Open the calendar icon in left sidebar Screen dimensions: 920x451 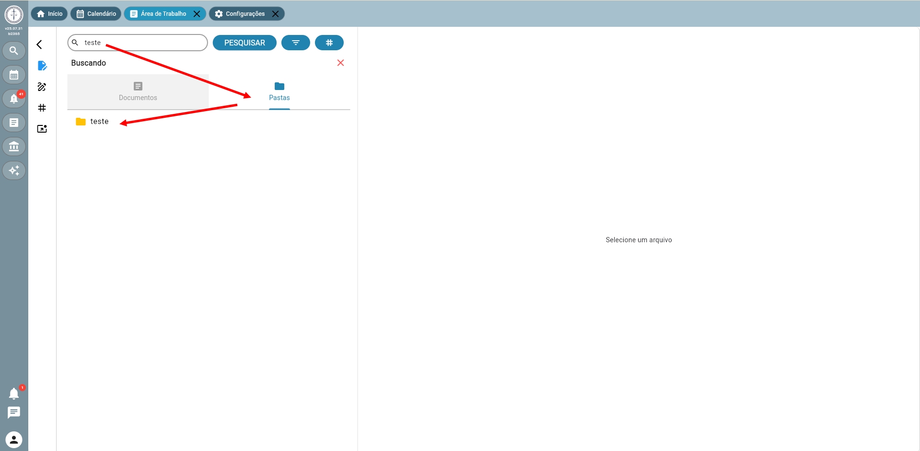[x=14, y=75]
